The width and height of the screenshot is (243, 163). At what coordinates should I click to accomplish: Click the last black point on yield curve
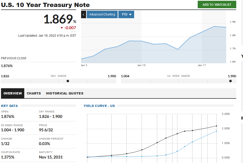tap(216, 126)
